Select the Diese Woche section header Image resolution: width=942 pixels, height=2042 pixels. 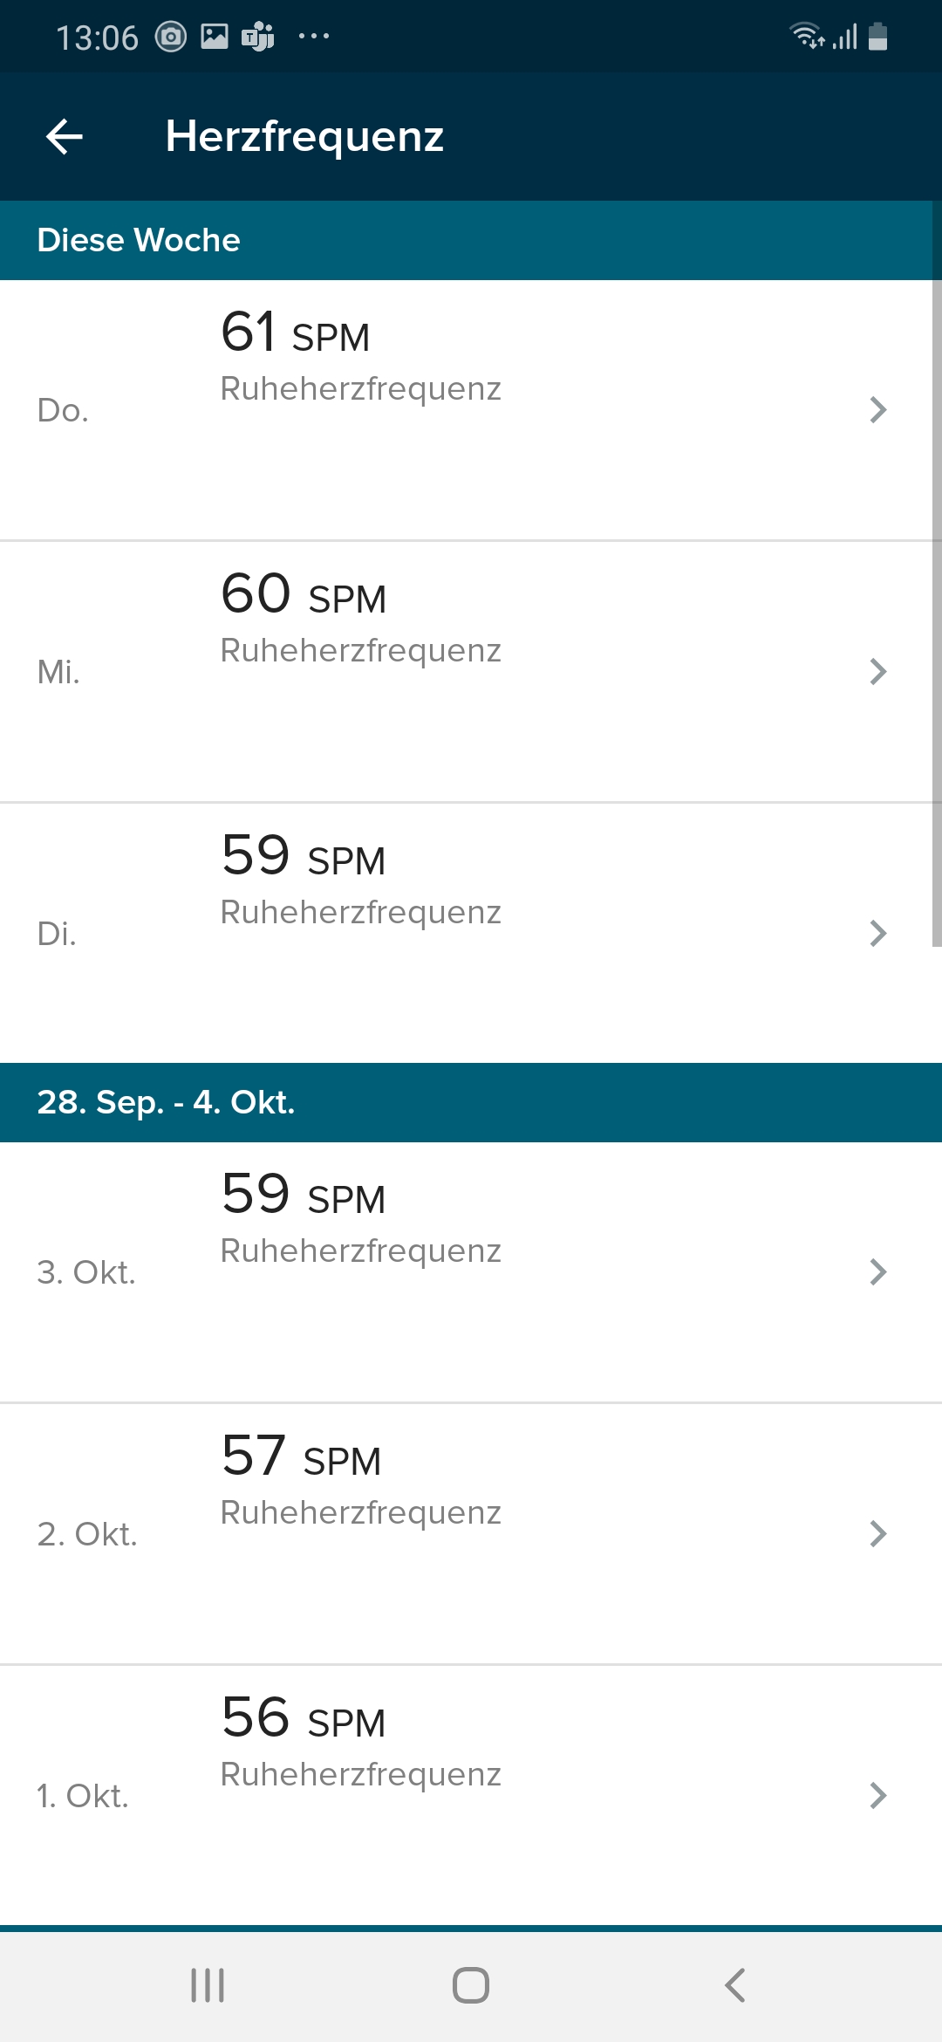pos(140,240)
